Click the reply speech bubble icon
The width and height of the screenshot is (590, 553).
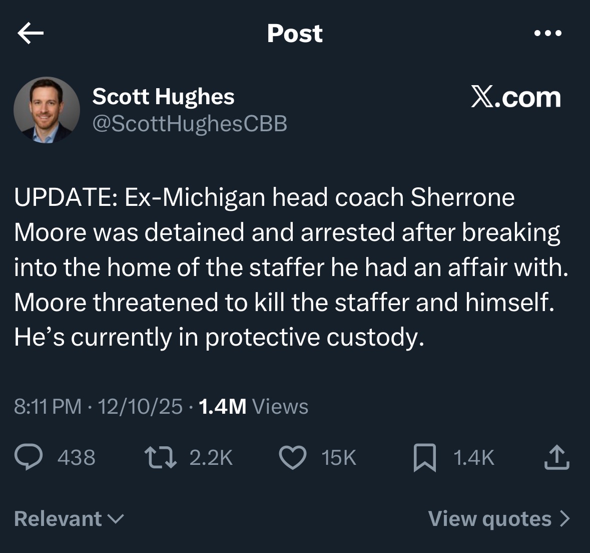(x=27, y=458)
